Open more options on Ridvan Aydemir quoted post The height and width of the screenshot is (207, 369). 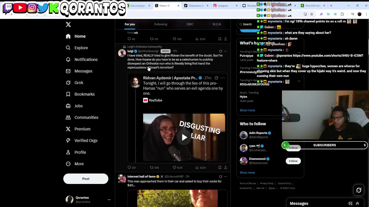click(223, 78)
